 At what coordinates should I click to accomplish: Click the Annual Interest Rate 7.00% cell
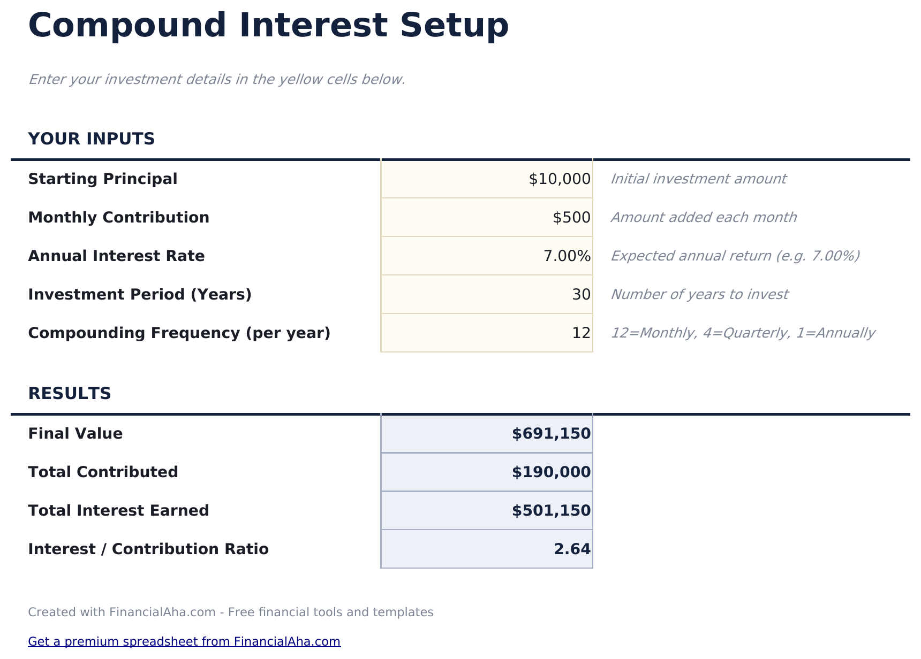click(487, 256)
